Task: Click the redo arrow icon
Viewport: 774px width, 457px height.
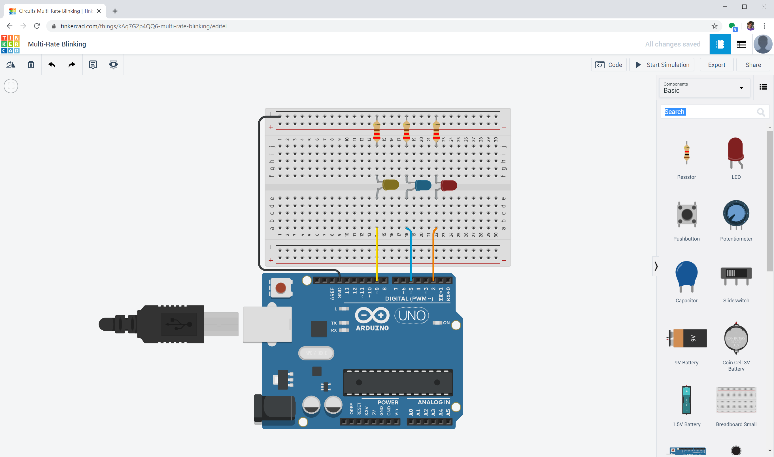Action: tap(71, 65)
